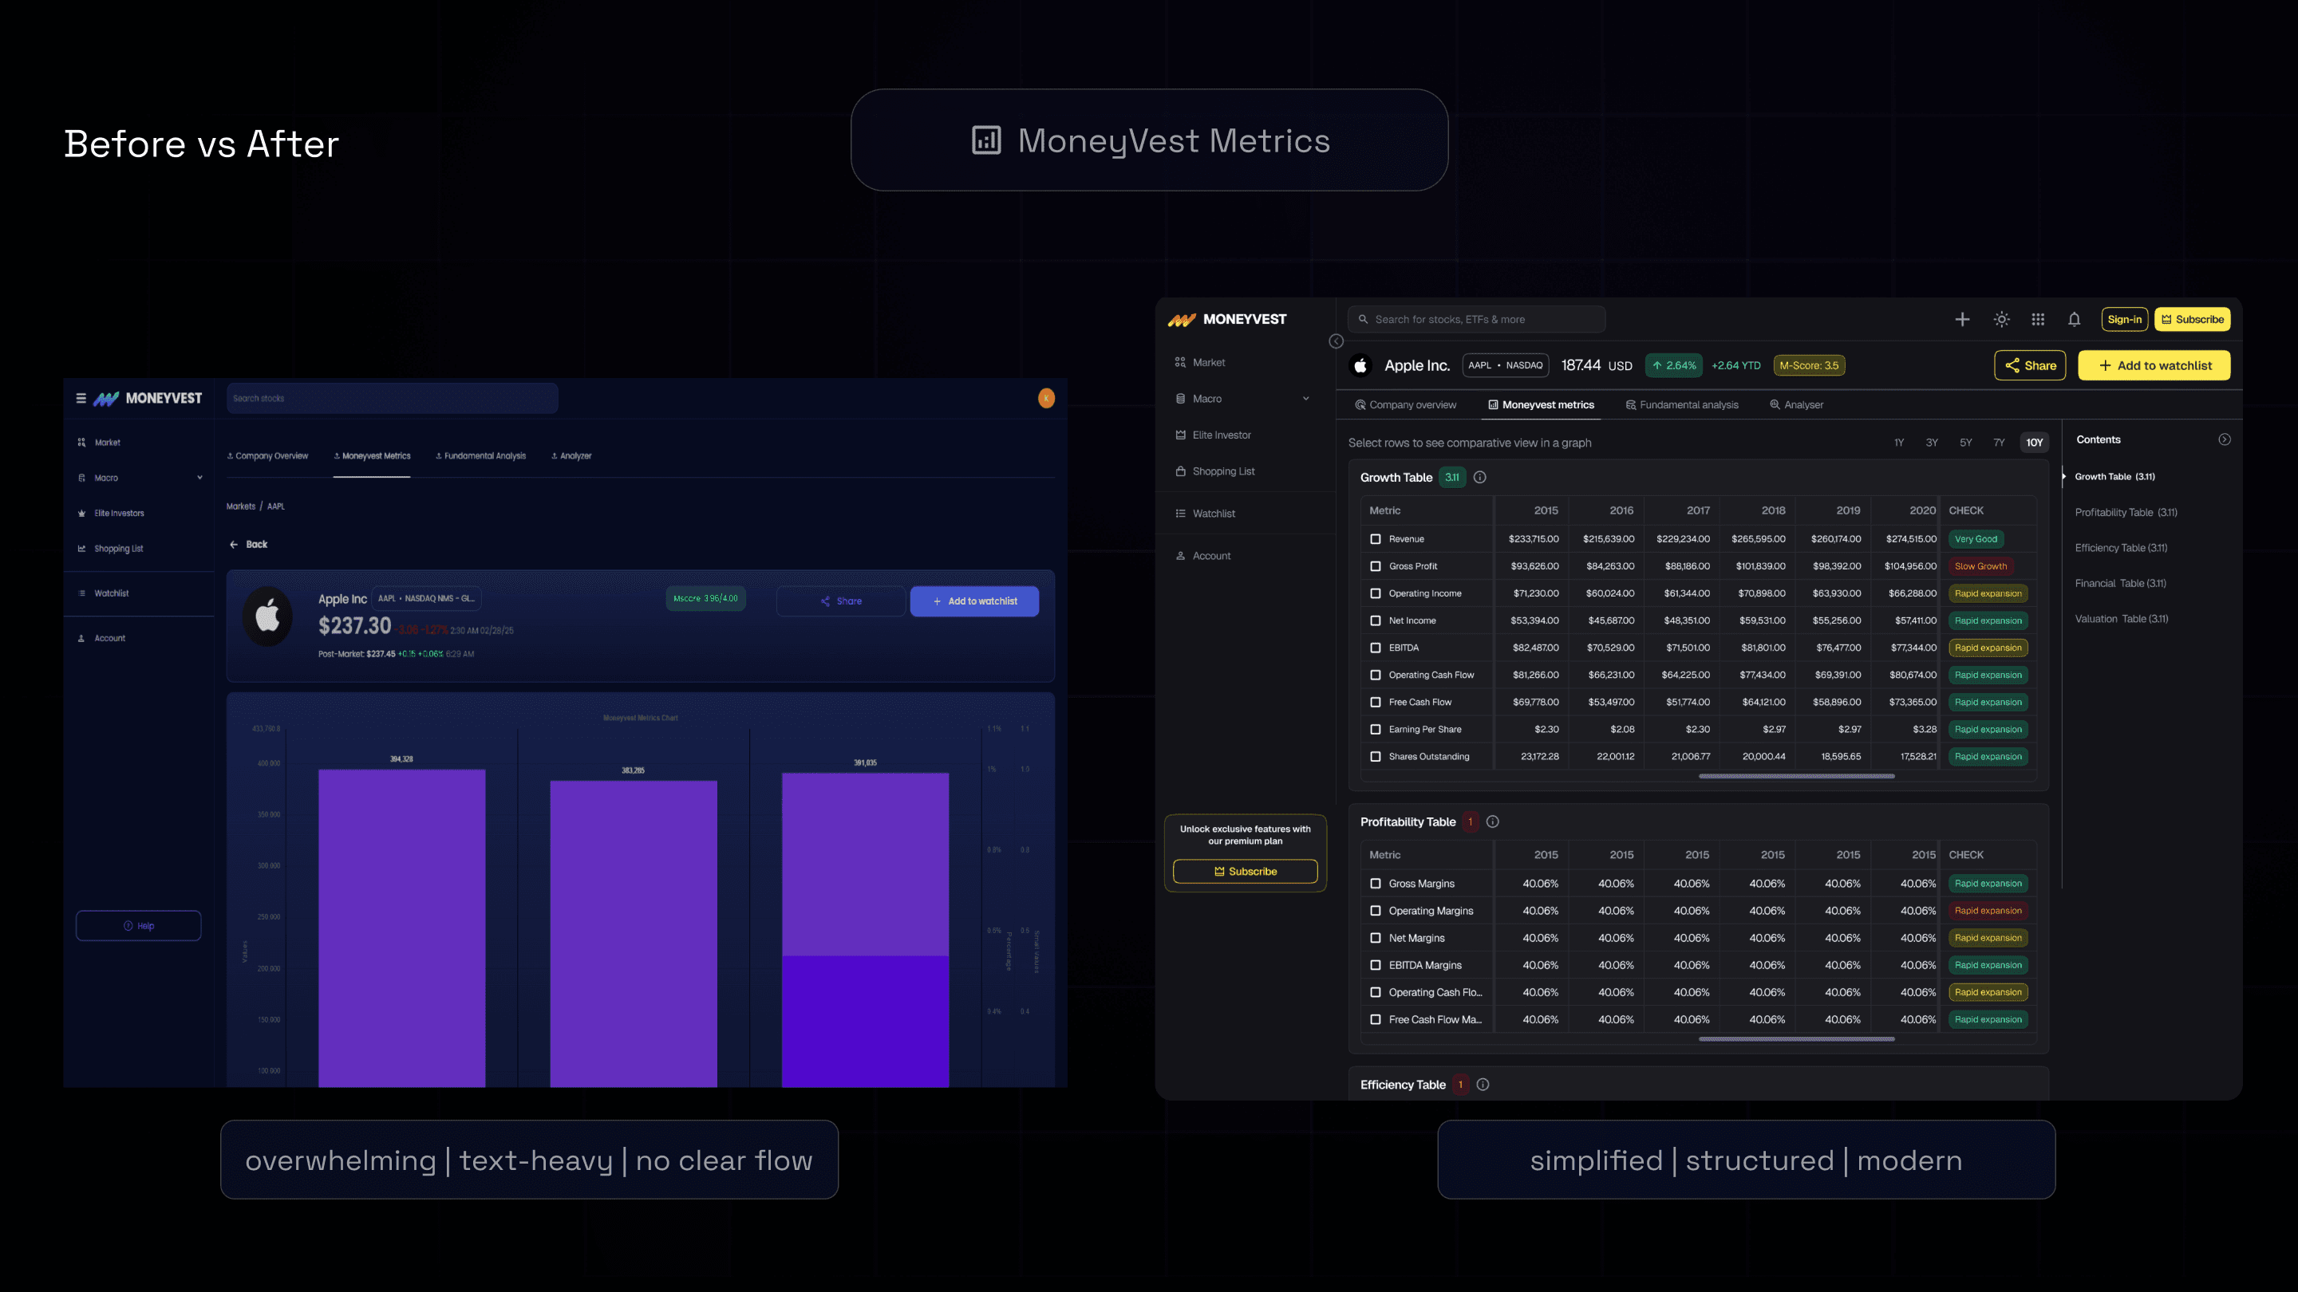
Task: Click the orange user avatar icon
Action: point(1046,399)
